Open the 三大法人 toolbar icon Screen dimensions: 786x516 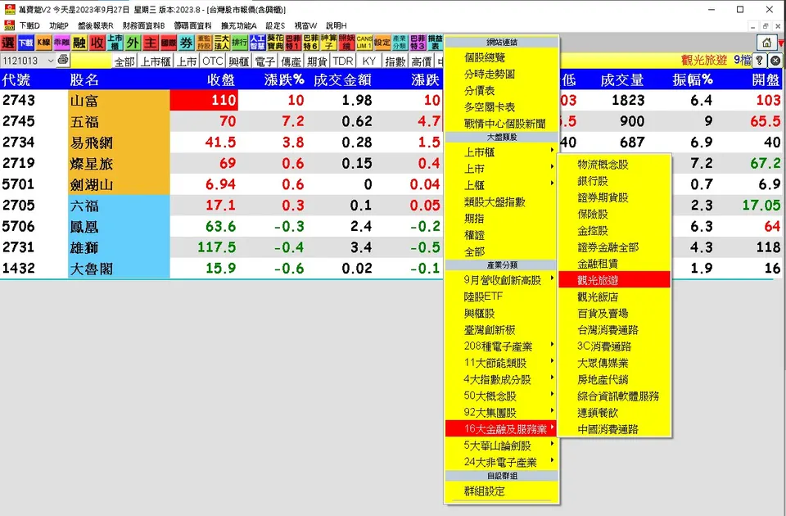coord(222,43)
